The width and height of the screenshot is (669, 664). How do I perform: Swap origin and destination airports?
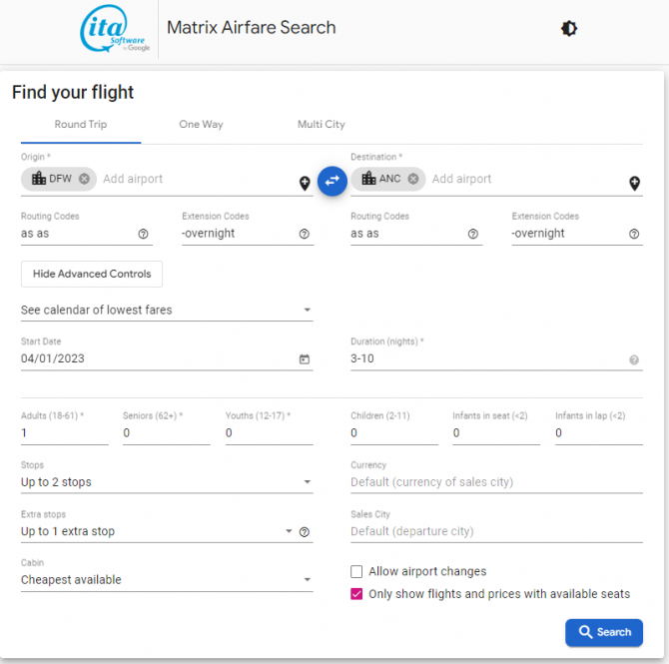332,181
